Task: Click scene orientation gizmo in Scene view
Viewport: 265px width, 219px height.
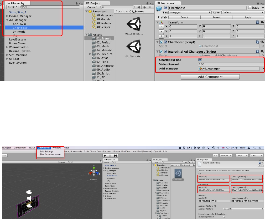Action: [x=94, y=171]
